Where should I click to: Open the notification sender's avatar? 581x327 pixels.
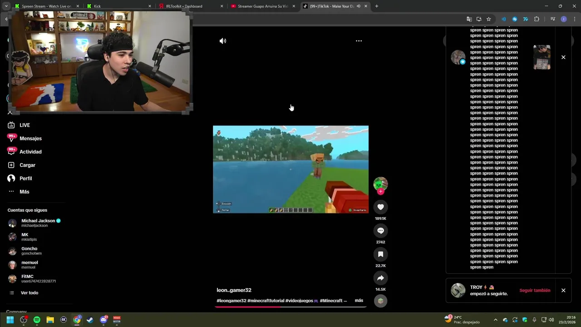pos(458,57)
